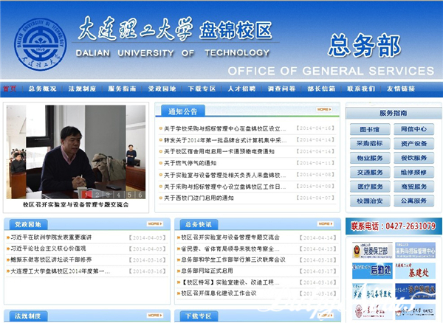This screenshot has height=323, width=443.
Task: Click the 资产设备 service button
Action: pos(414,144)
